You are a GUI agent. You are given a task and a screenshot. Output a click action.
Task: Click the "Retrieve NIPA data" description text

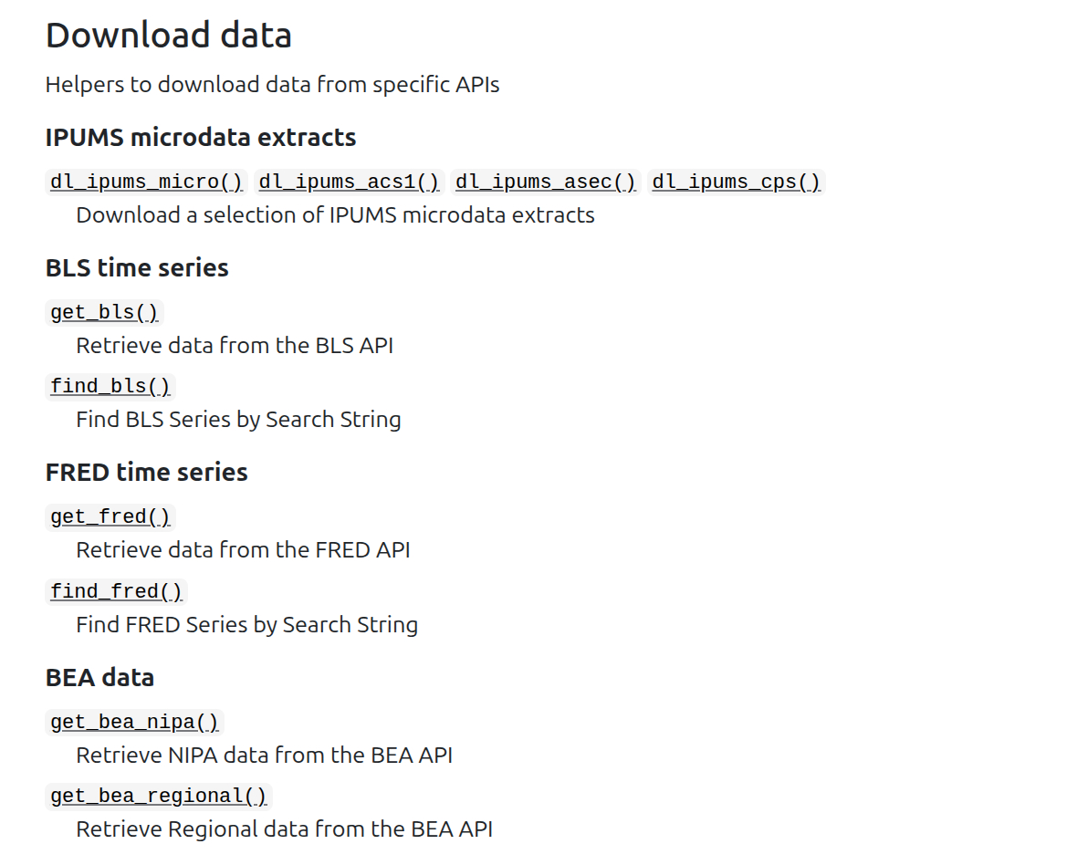264,755
